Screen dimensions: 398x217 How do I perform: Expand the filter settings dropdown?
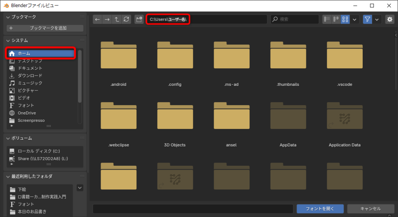pos(377,19)
